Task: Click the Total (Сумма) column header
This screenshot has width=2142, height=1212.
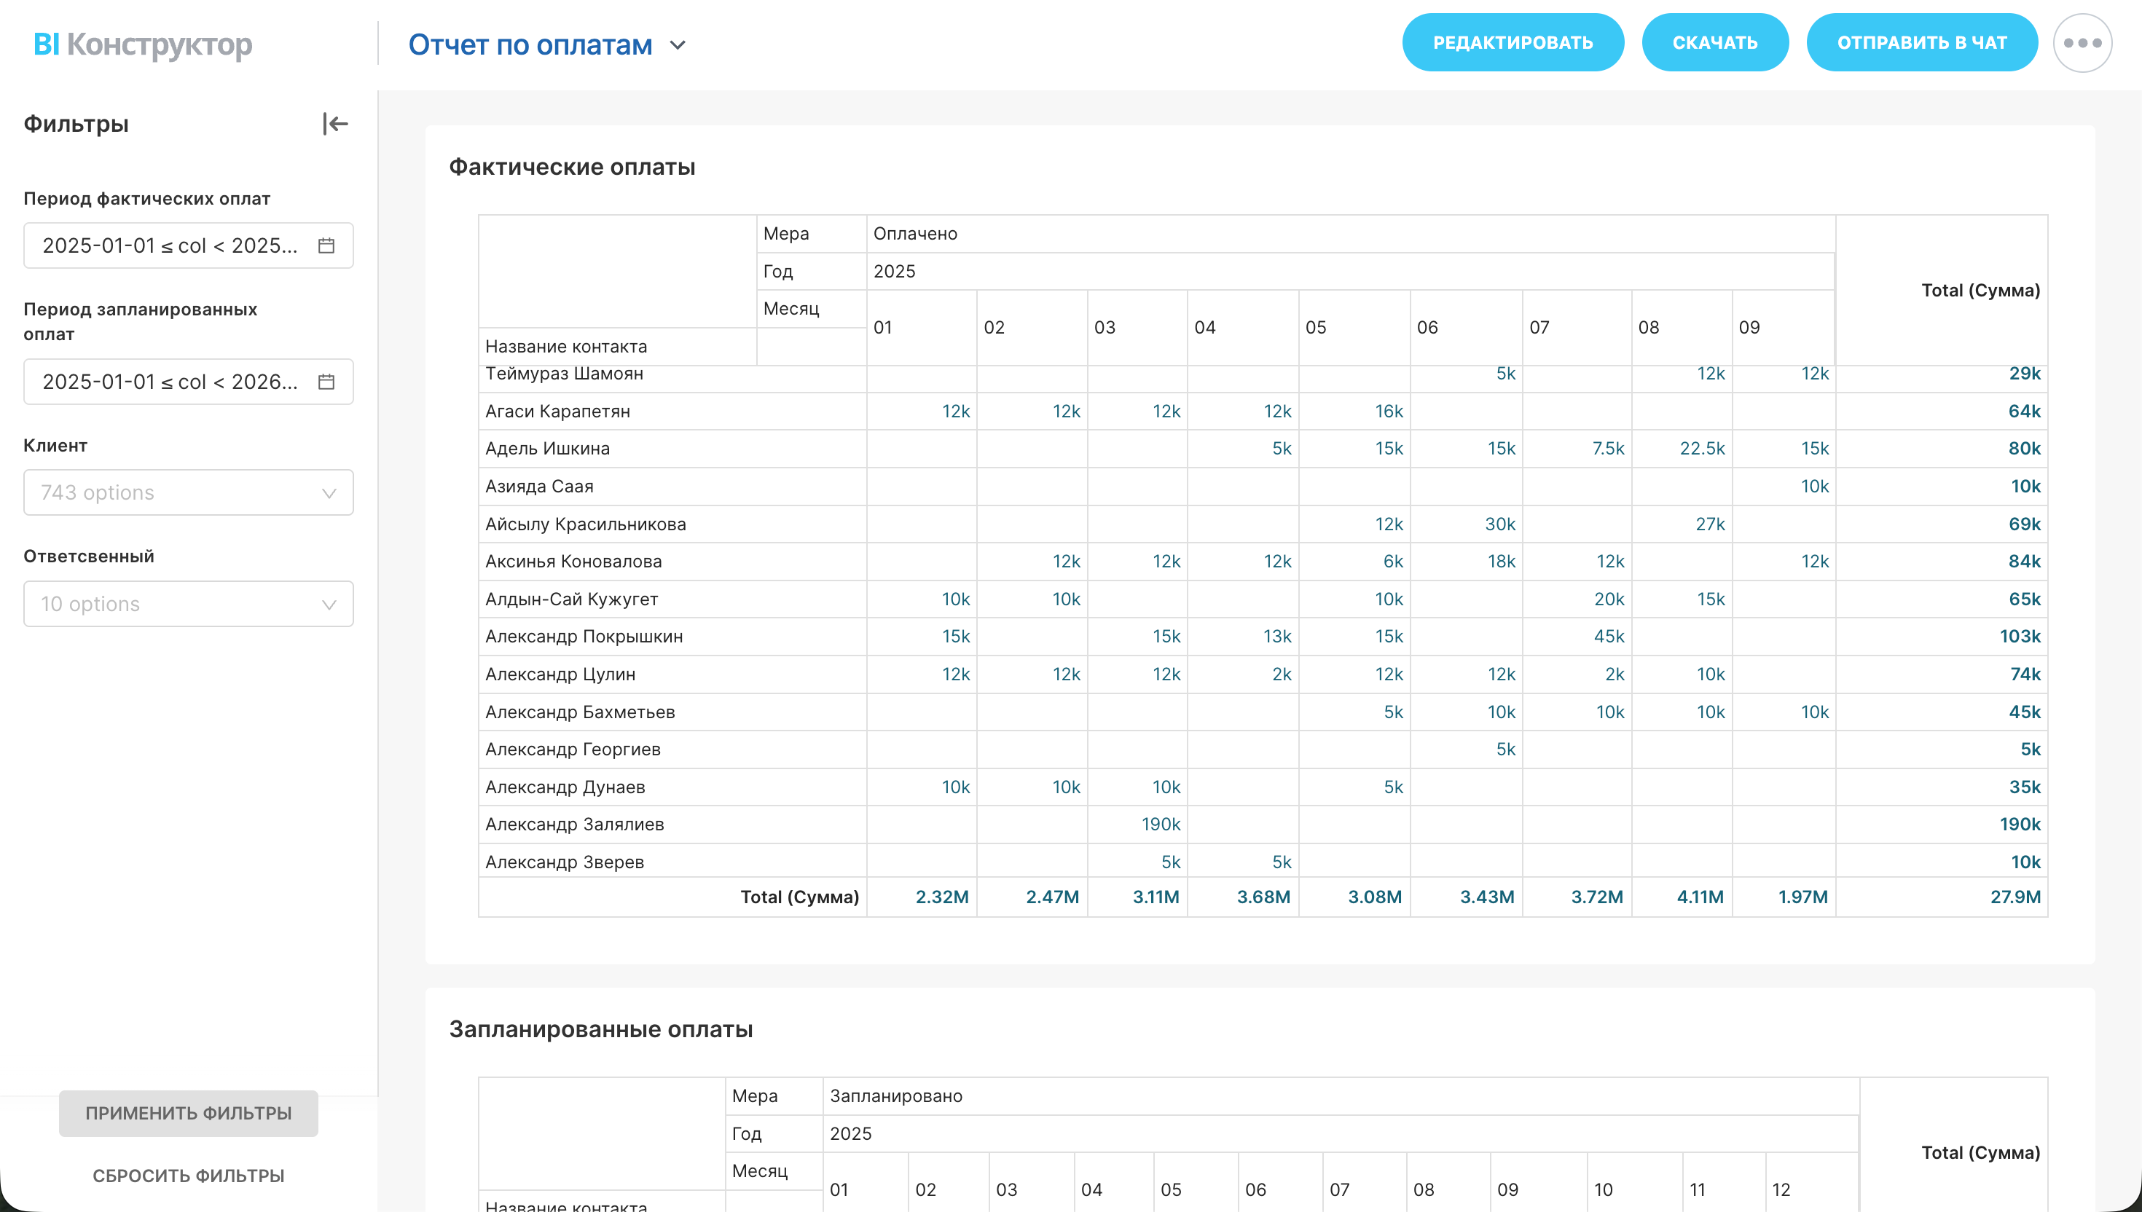Action: coord(1980,291)
